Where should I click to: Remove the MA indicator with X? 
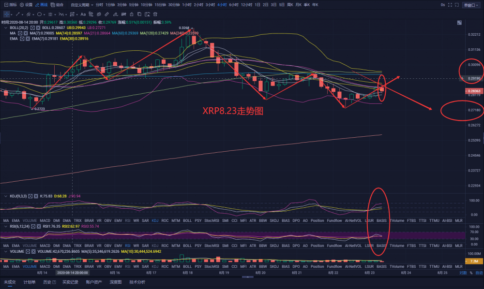tap(26, 33)
